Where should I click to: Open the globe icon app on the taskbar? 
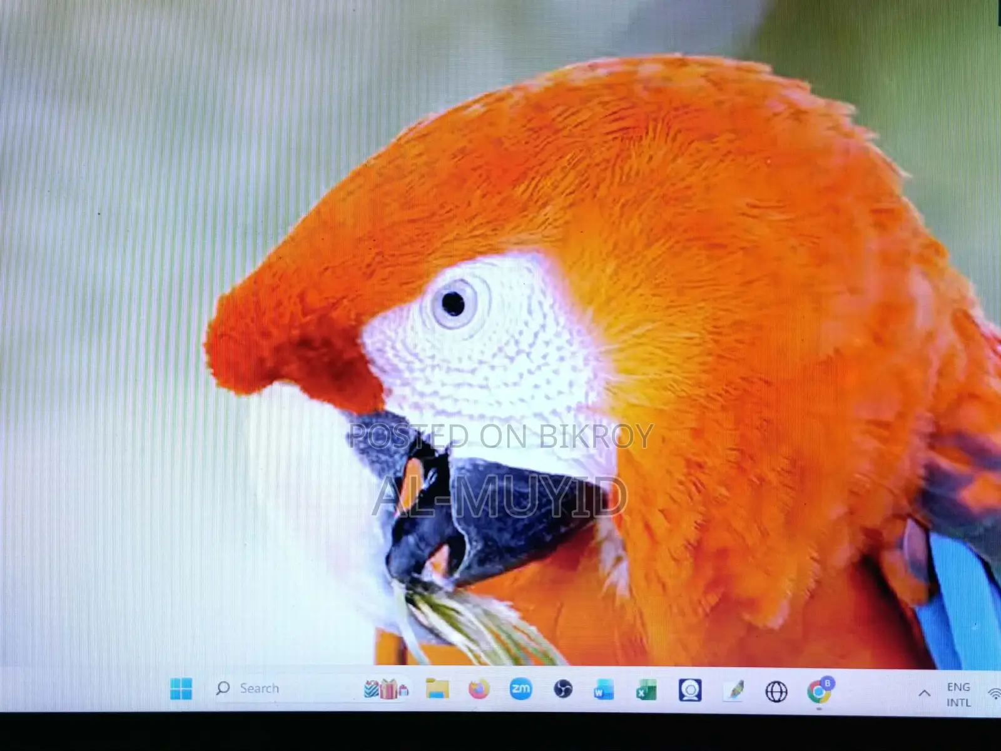pyautogui.click(x=776, y=692)
